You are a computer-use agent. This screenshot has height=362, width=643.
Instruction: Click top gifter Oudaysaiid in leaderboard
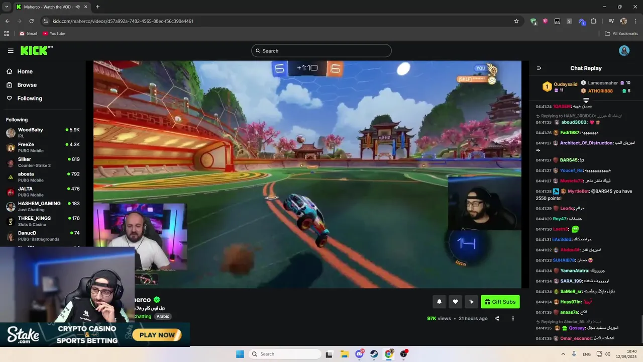[x=565, y=84]
